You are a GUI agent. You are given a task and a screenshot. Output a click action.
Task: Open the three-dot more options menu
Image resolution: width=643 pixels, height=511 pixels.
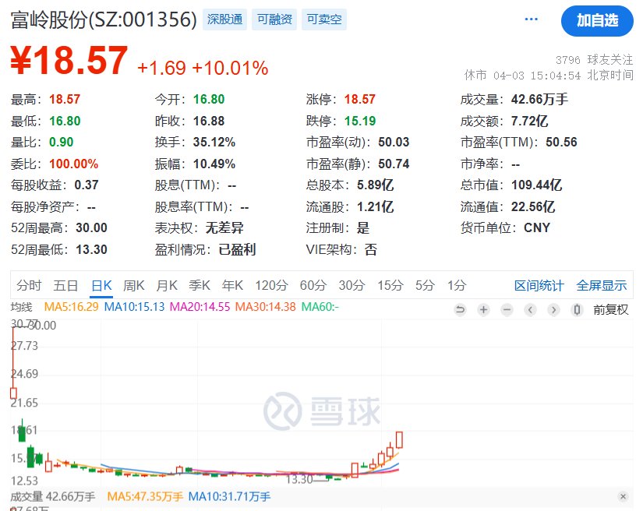click(532, 19)
